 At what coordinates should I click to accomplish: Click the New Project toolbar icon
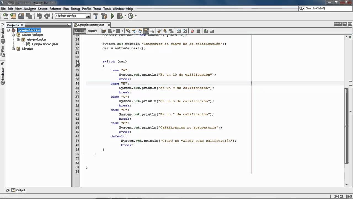pos(13,16)
